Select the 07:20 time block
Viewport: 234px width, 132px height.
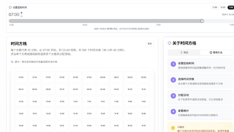pos(48,77)
